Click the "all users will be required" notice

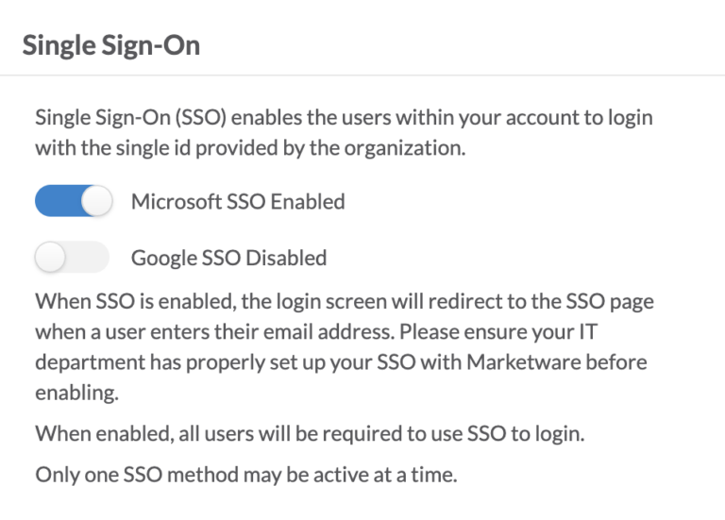pos(310,434)
